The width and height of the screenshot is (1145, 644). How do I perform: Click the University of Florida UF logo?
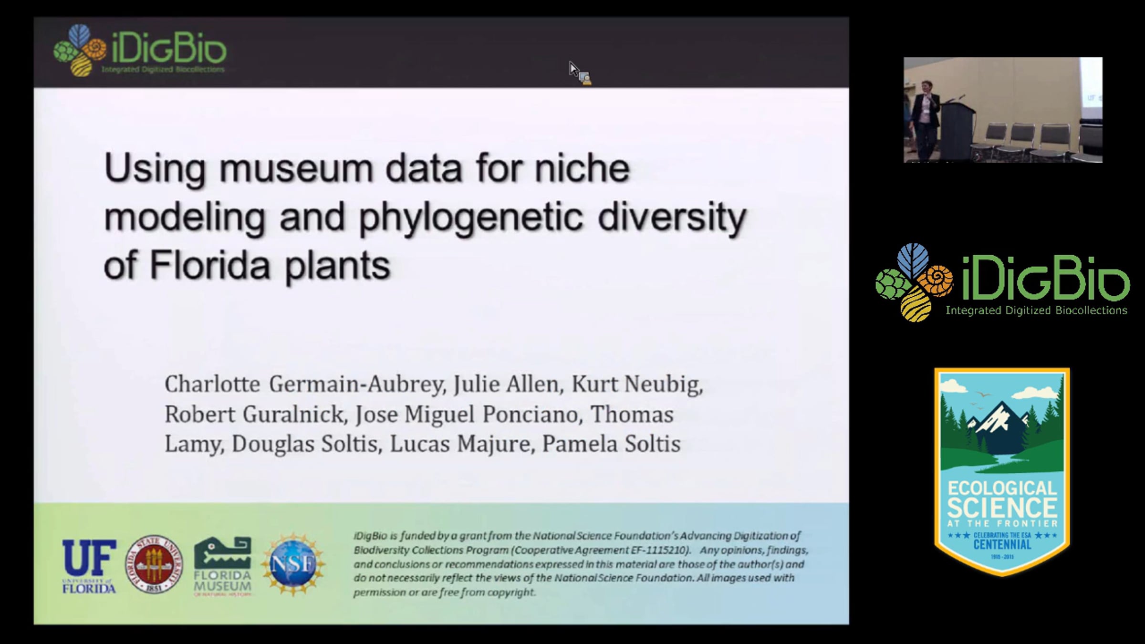(89, 566)
